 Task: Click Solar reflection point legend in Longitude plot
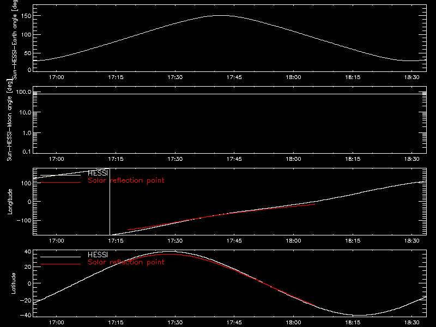click(126, 180)
